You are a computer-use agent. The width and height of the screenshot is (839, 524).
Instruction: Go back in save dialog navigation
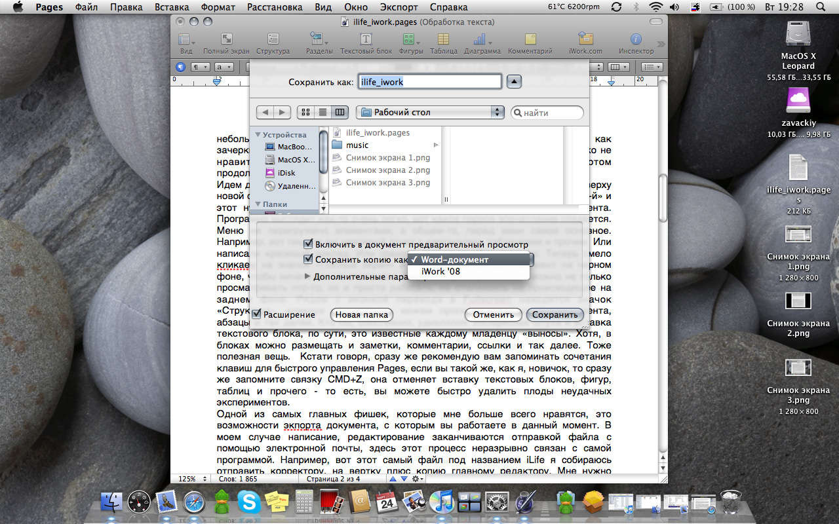pyautogui.click(x=265, y=113)
